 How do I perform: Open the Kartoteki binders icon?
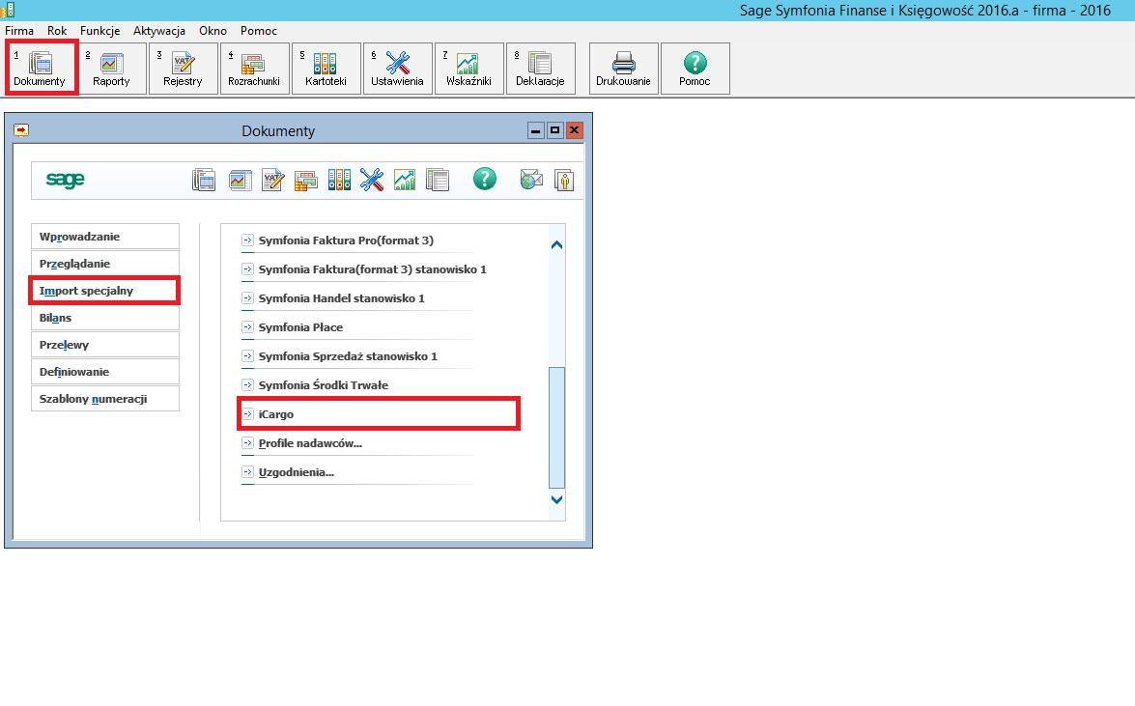click(x=326, y=69)
